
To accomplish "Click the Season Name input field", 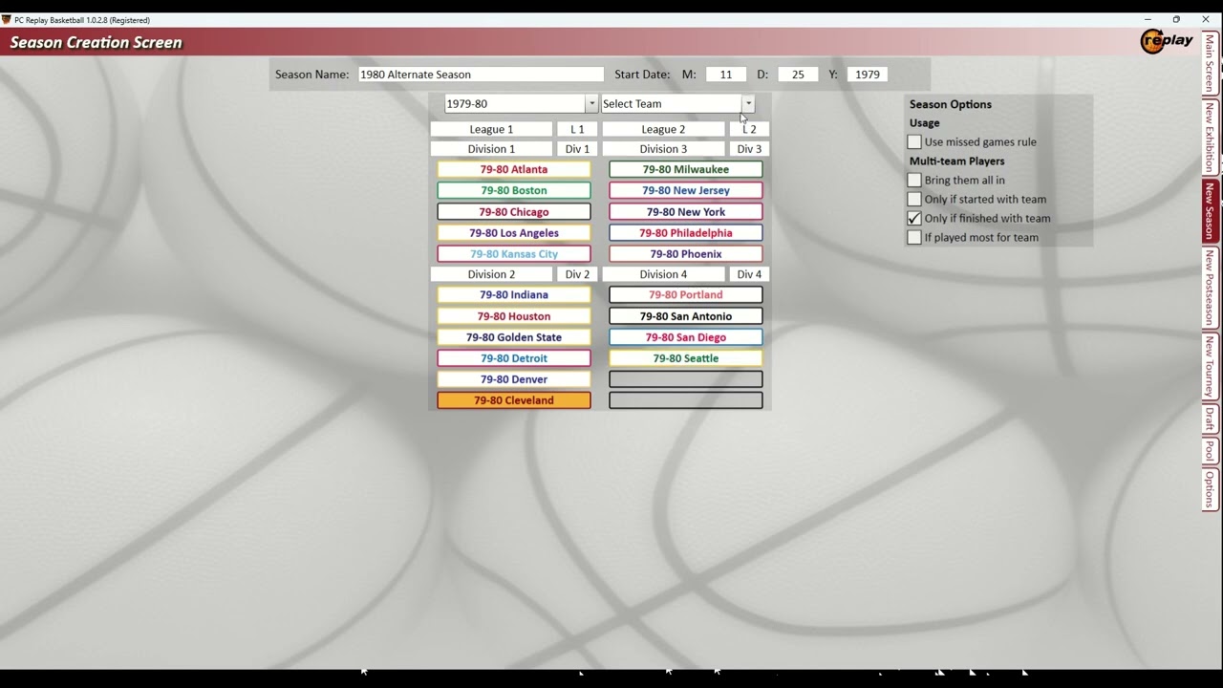I will tap(482, 74).
